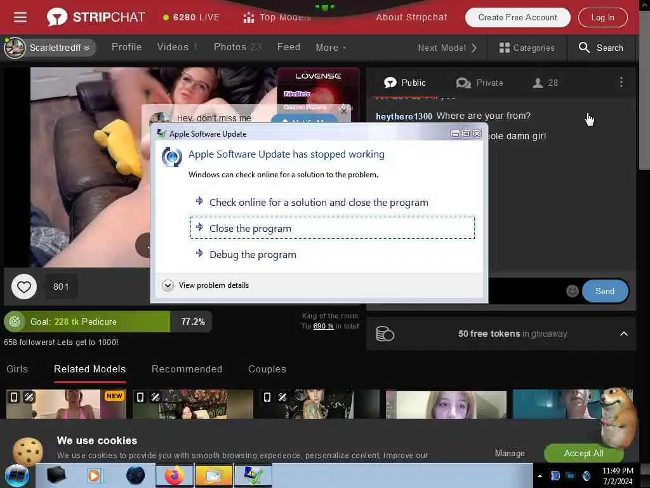Image resolution: width=650 pixels, height=488 pixels.
Task: Click the taskbar clock showing 11:49 PM
Action: (x=617, y=475)
